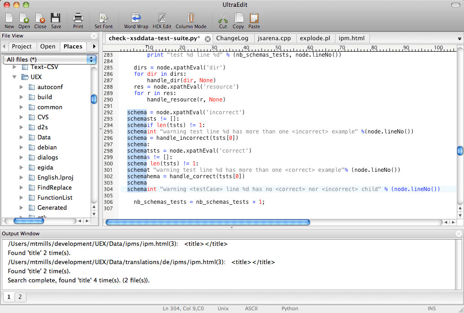464x313 pixels.
Task: Expand the common folder
Action: coord(21,107)
